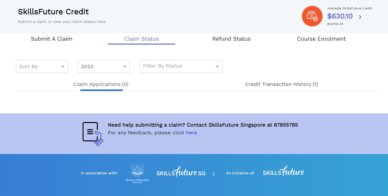View the Credit Transaction History (1) sub-tab
388x196 pixels.
[x=281, y=84]
